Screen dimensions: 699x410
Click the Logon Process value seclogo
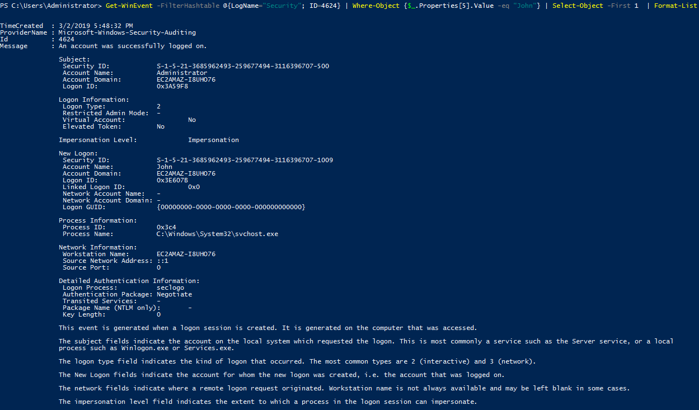point(170,288)
